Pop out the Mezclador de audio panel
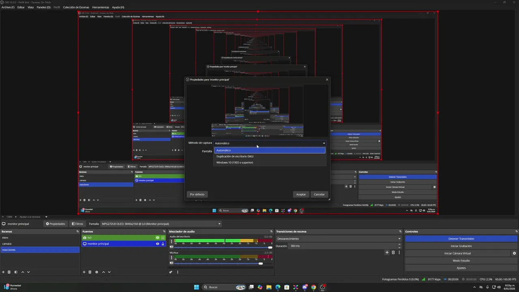Image resolution: width=519 pixels, height=292 pixels. pos(271,232)
